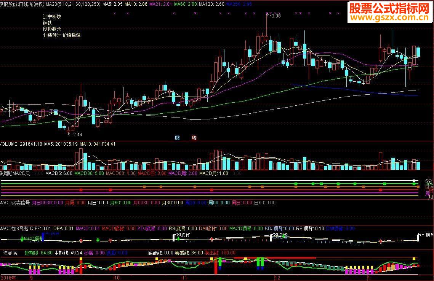Viewport: 434px width, 281px height.
Task: Select the VOLUME: 291641.16 label
Action: [x=21, y=144]
